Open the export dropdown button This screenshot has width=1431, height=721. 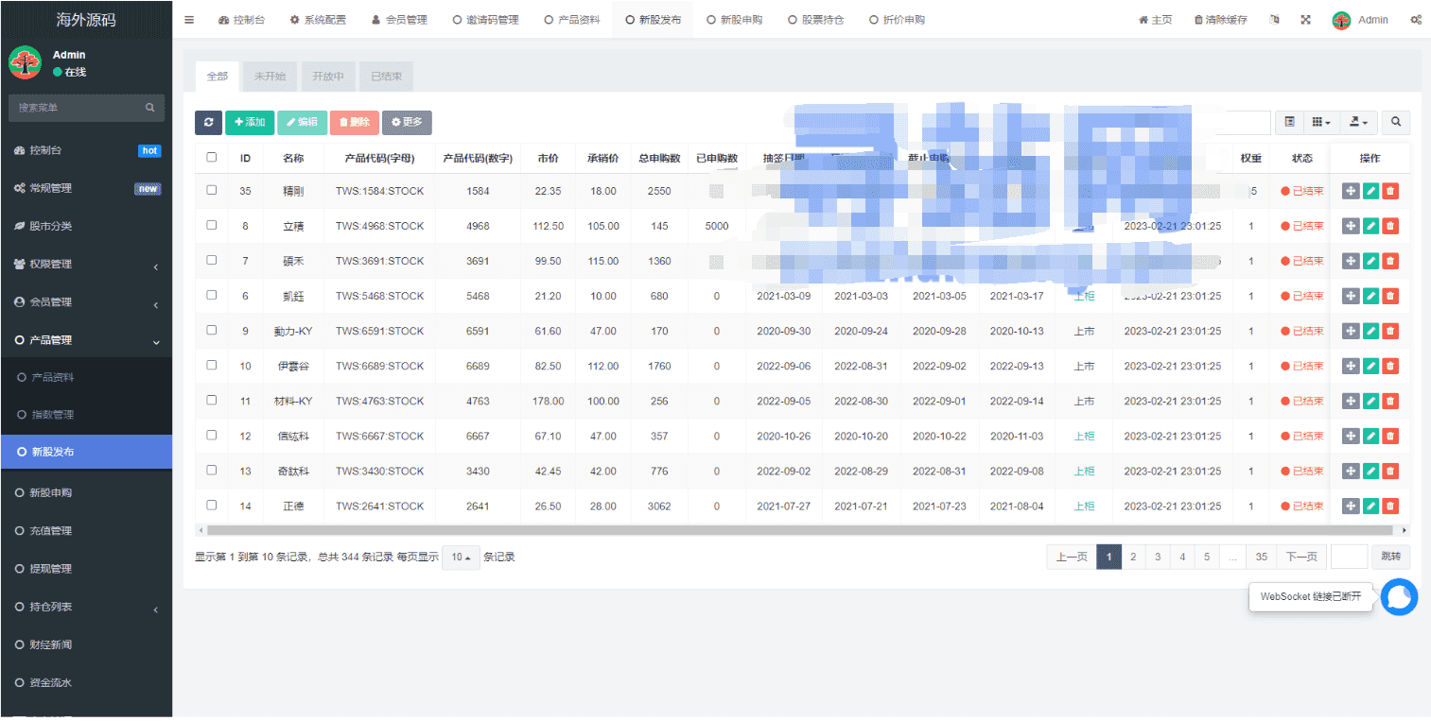1358,122
